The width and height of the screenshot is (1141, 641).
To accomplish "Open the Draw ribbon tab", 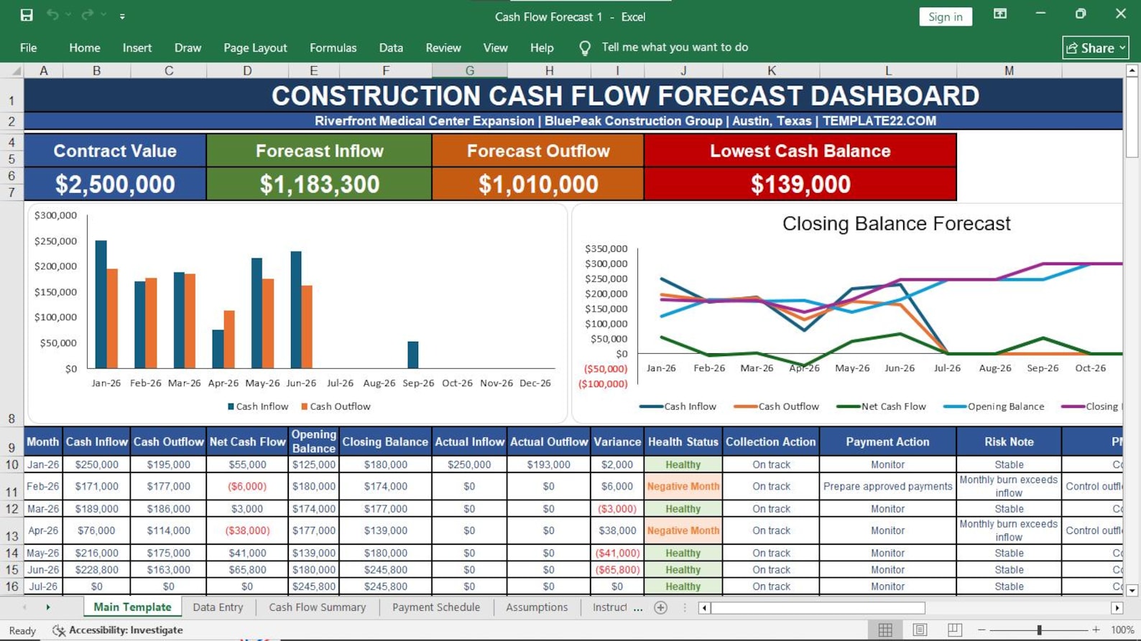I will (x=188, y=47).
